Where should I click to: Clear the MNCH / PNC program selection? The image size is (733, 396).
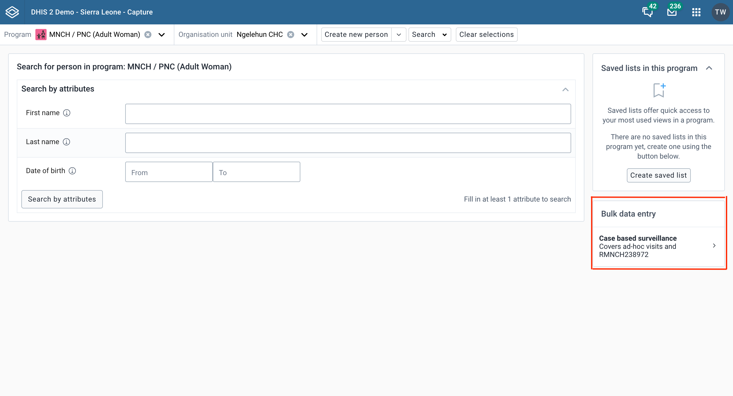148,34
